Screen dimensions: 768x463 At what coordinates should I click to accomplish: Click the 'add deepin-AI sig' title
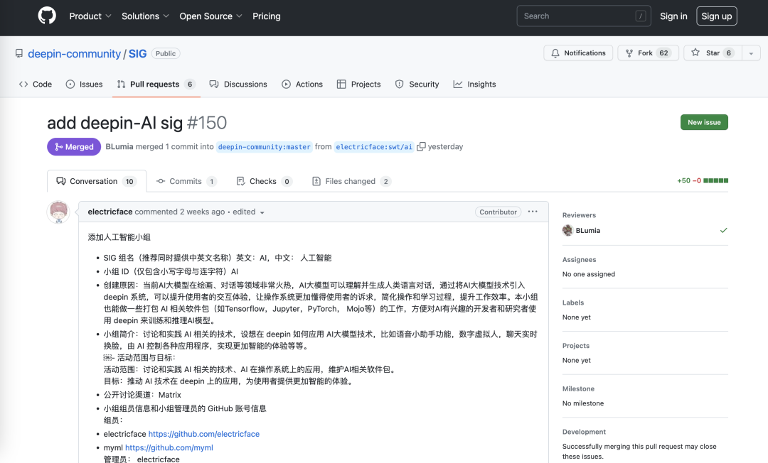click(114, 123)
